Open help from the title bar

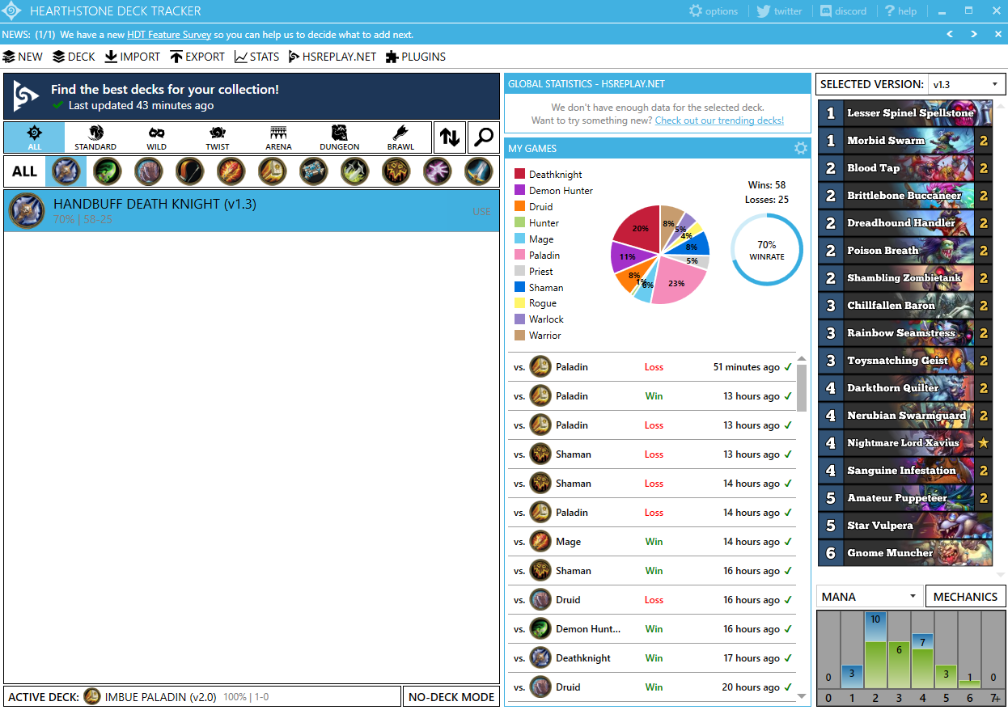(900, 11)
